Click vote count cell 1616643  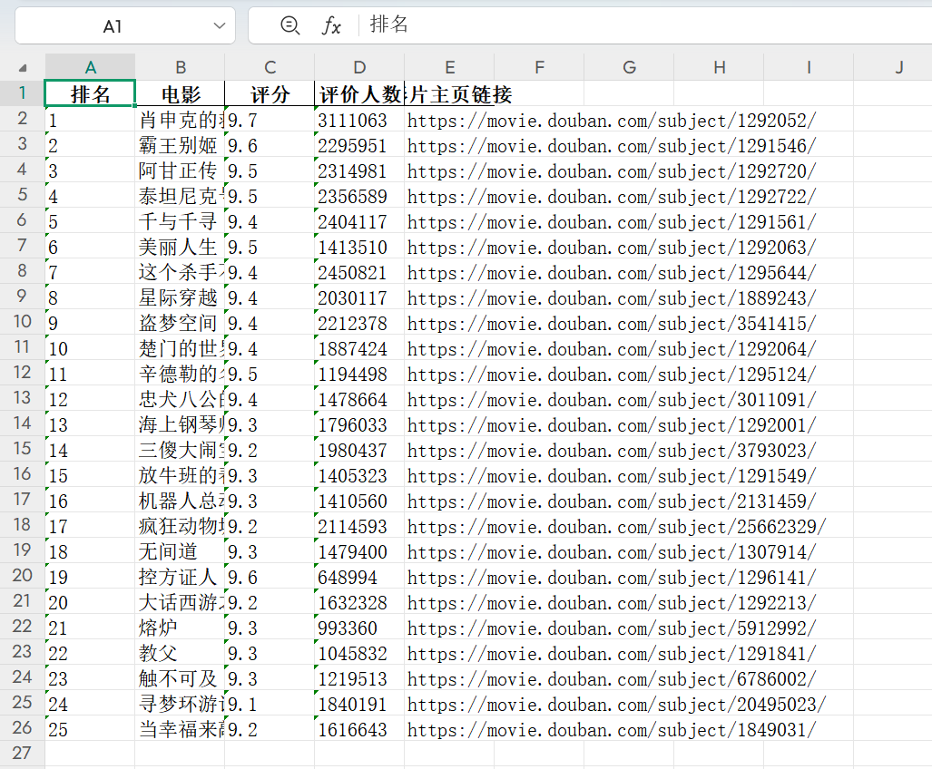pos(359,729)
